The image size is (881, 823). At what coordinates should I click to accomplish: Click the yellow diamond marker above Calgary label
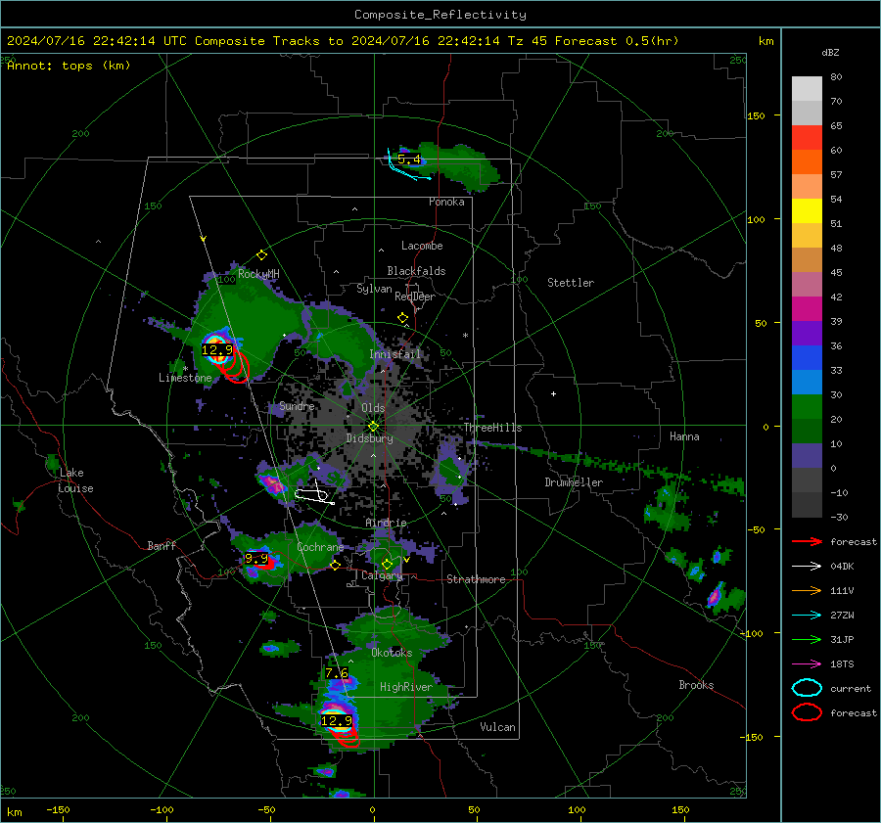387,564
